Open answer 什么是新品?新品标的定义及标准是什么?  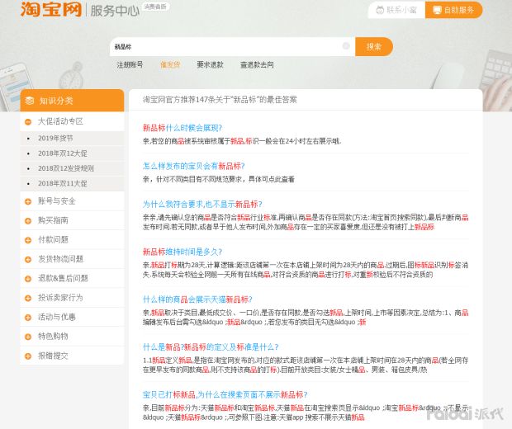[x=211, y=347]
